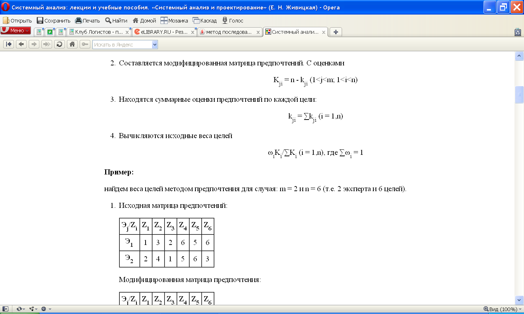This screenshot has width=524, height=314.
Task: Switch to third pinned tab
Action: (61, 32)
